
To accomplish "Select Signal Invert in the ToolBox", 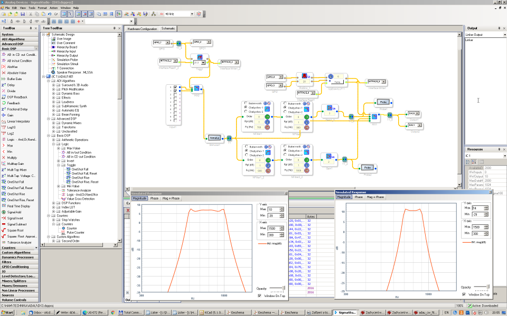I will click(15, 218).
